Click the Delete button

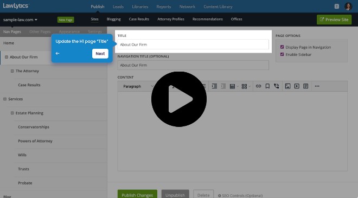point(203,194)
